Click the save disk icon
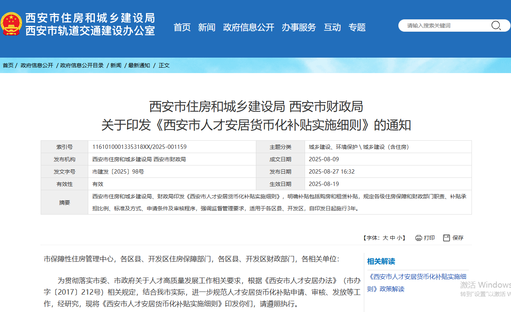Screen dimensions: 511x312 (447, 238)
